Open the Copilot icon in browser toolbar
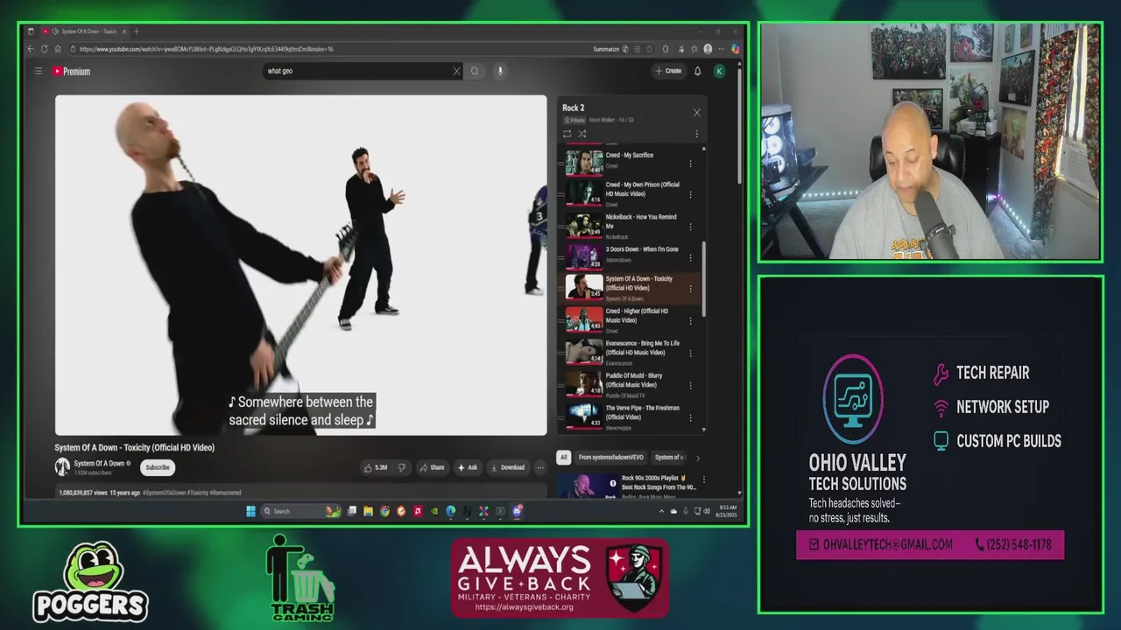1121x630 pixels. click(736, 49)
